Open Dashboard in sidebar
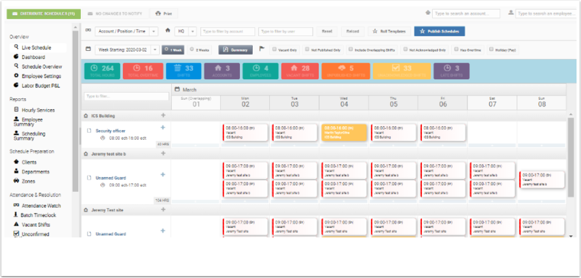The width and height of the screenshot is (581, 278). [33, 57]
